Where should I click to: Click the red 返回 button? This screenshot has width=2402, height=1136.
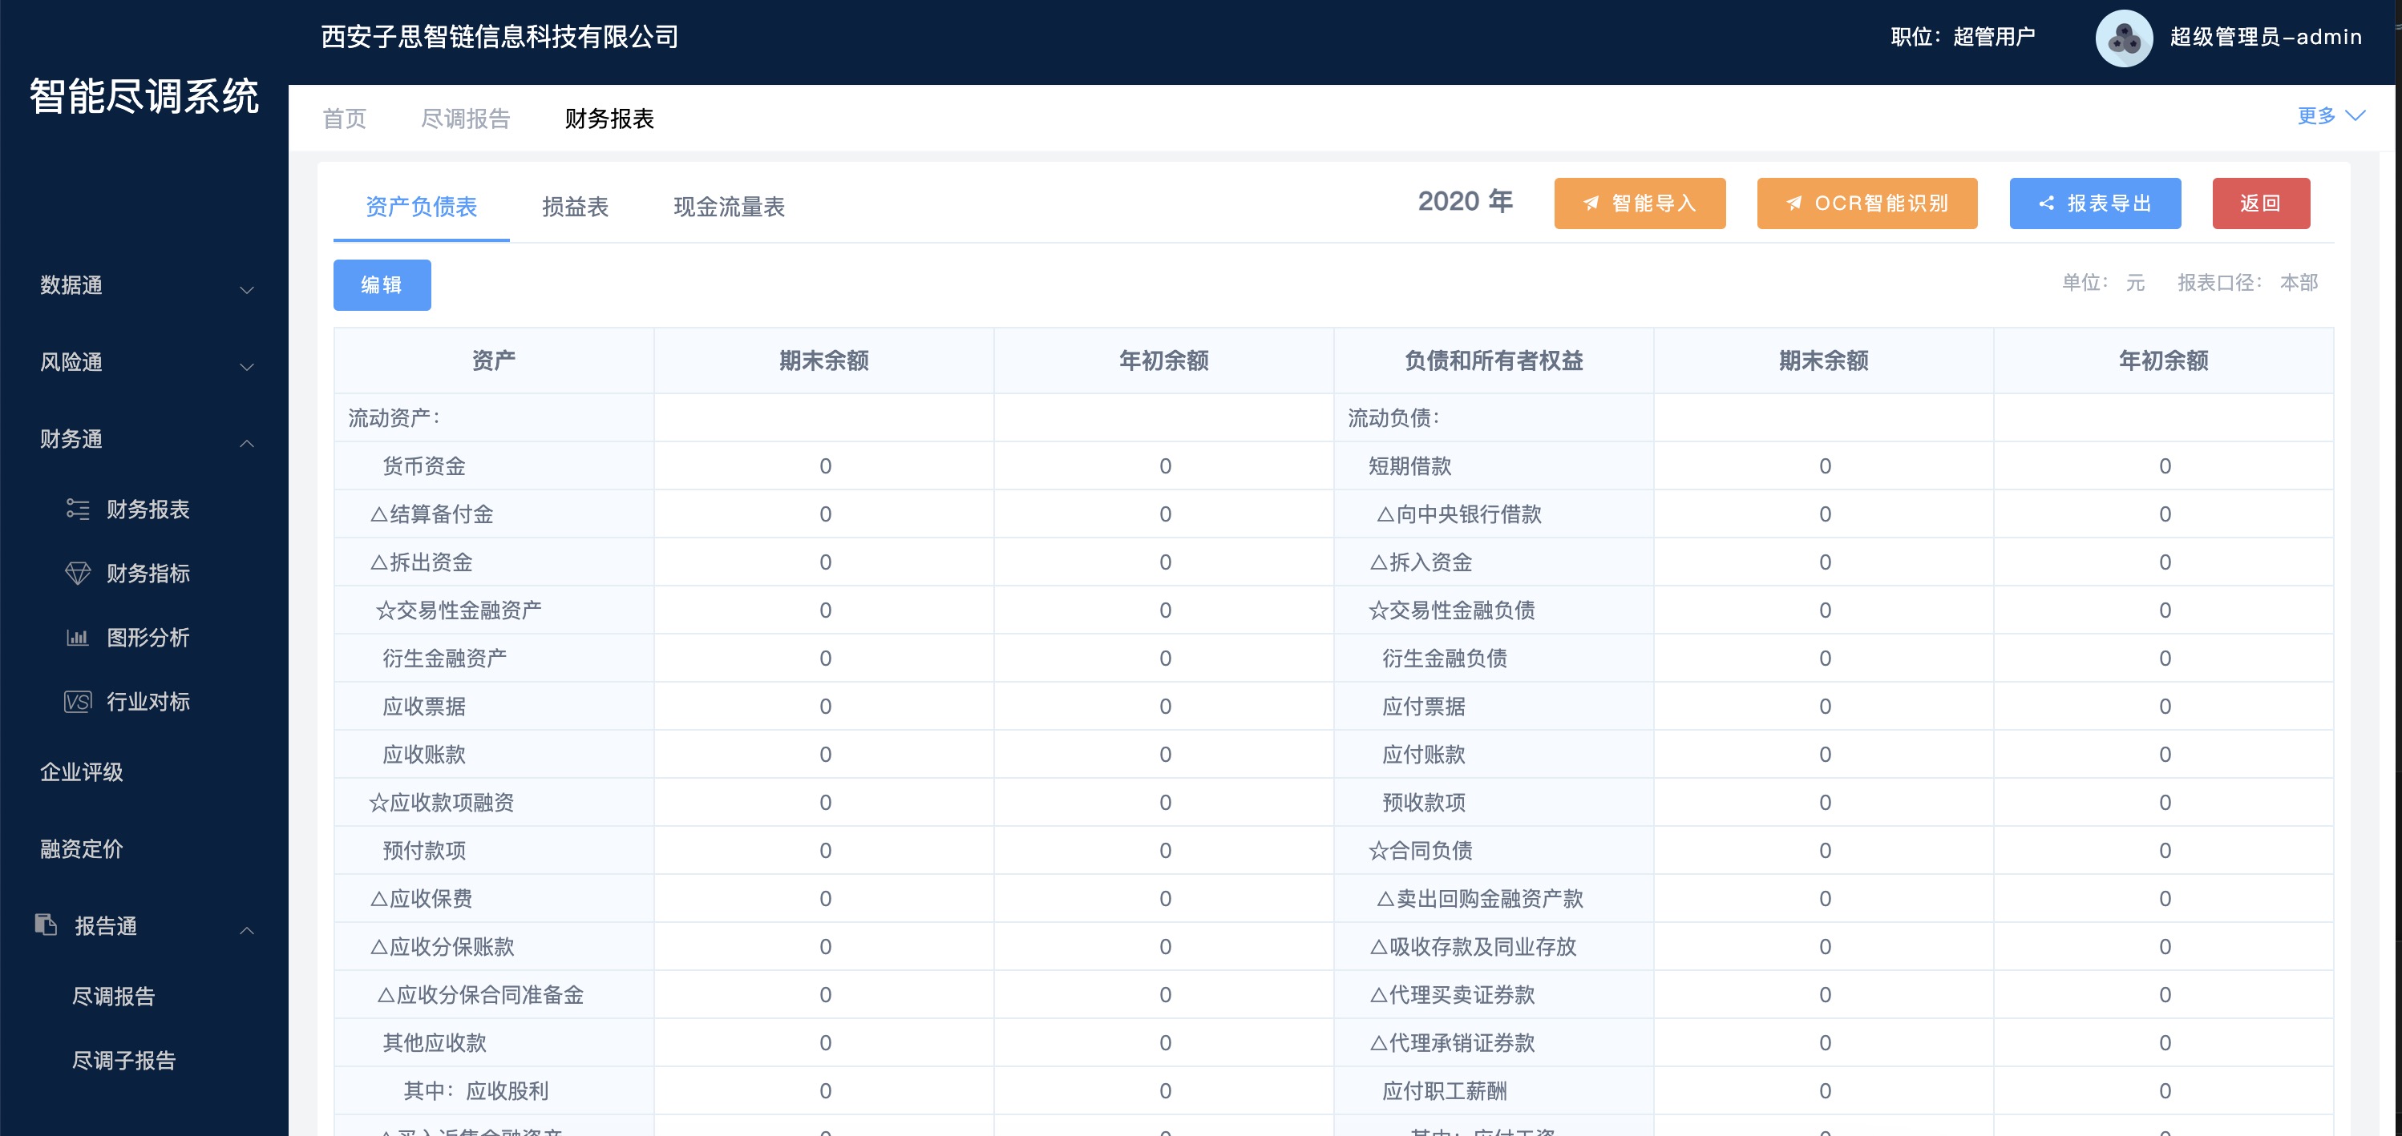point(2260,203)
